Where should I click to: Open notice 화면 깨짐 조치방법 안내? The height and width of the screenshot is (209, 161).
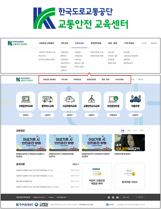point(24,181)
